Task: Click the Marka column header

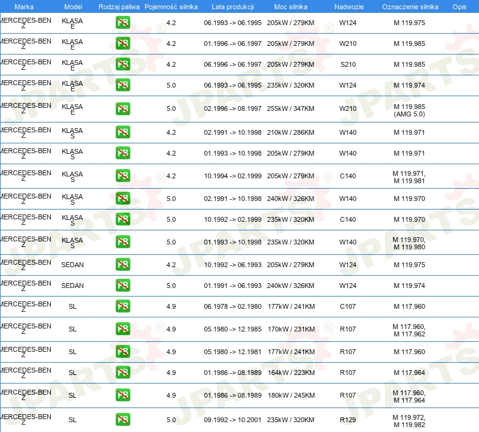Action: pyautogui.click(x=24, y=7)
